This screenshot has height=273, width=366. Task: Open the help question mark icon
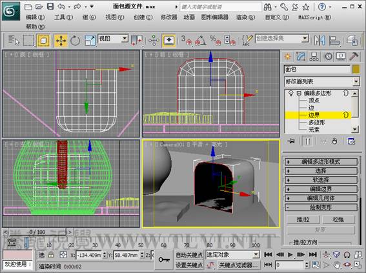point(322,7)
